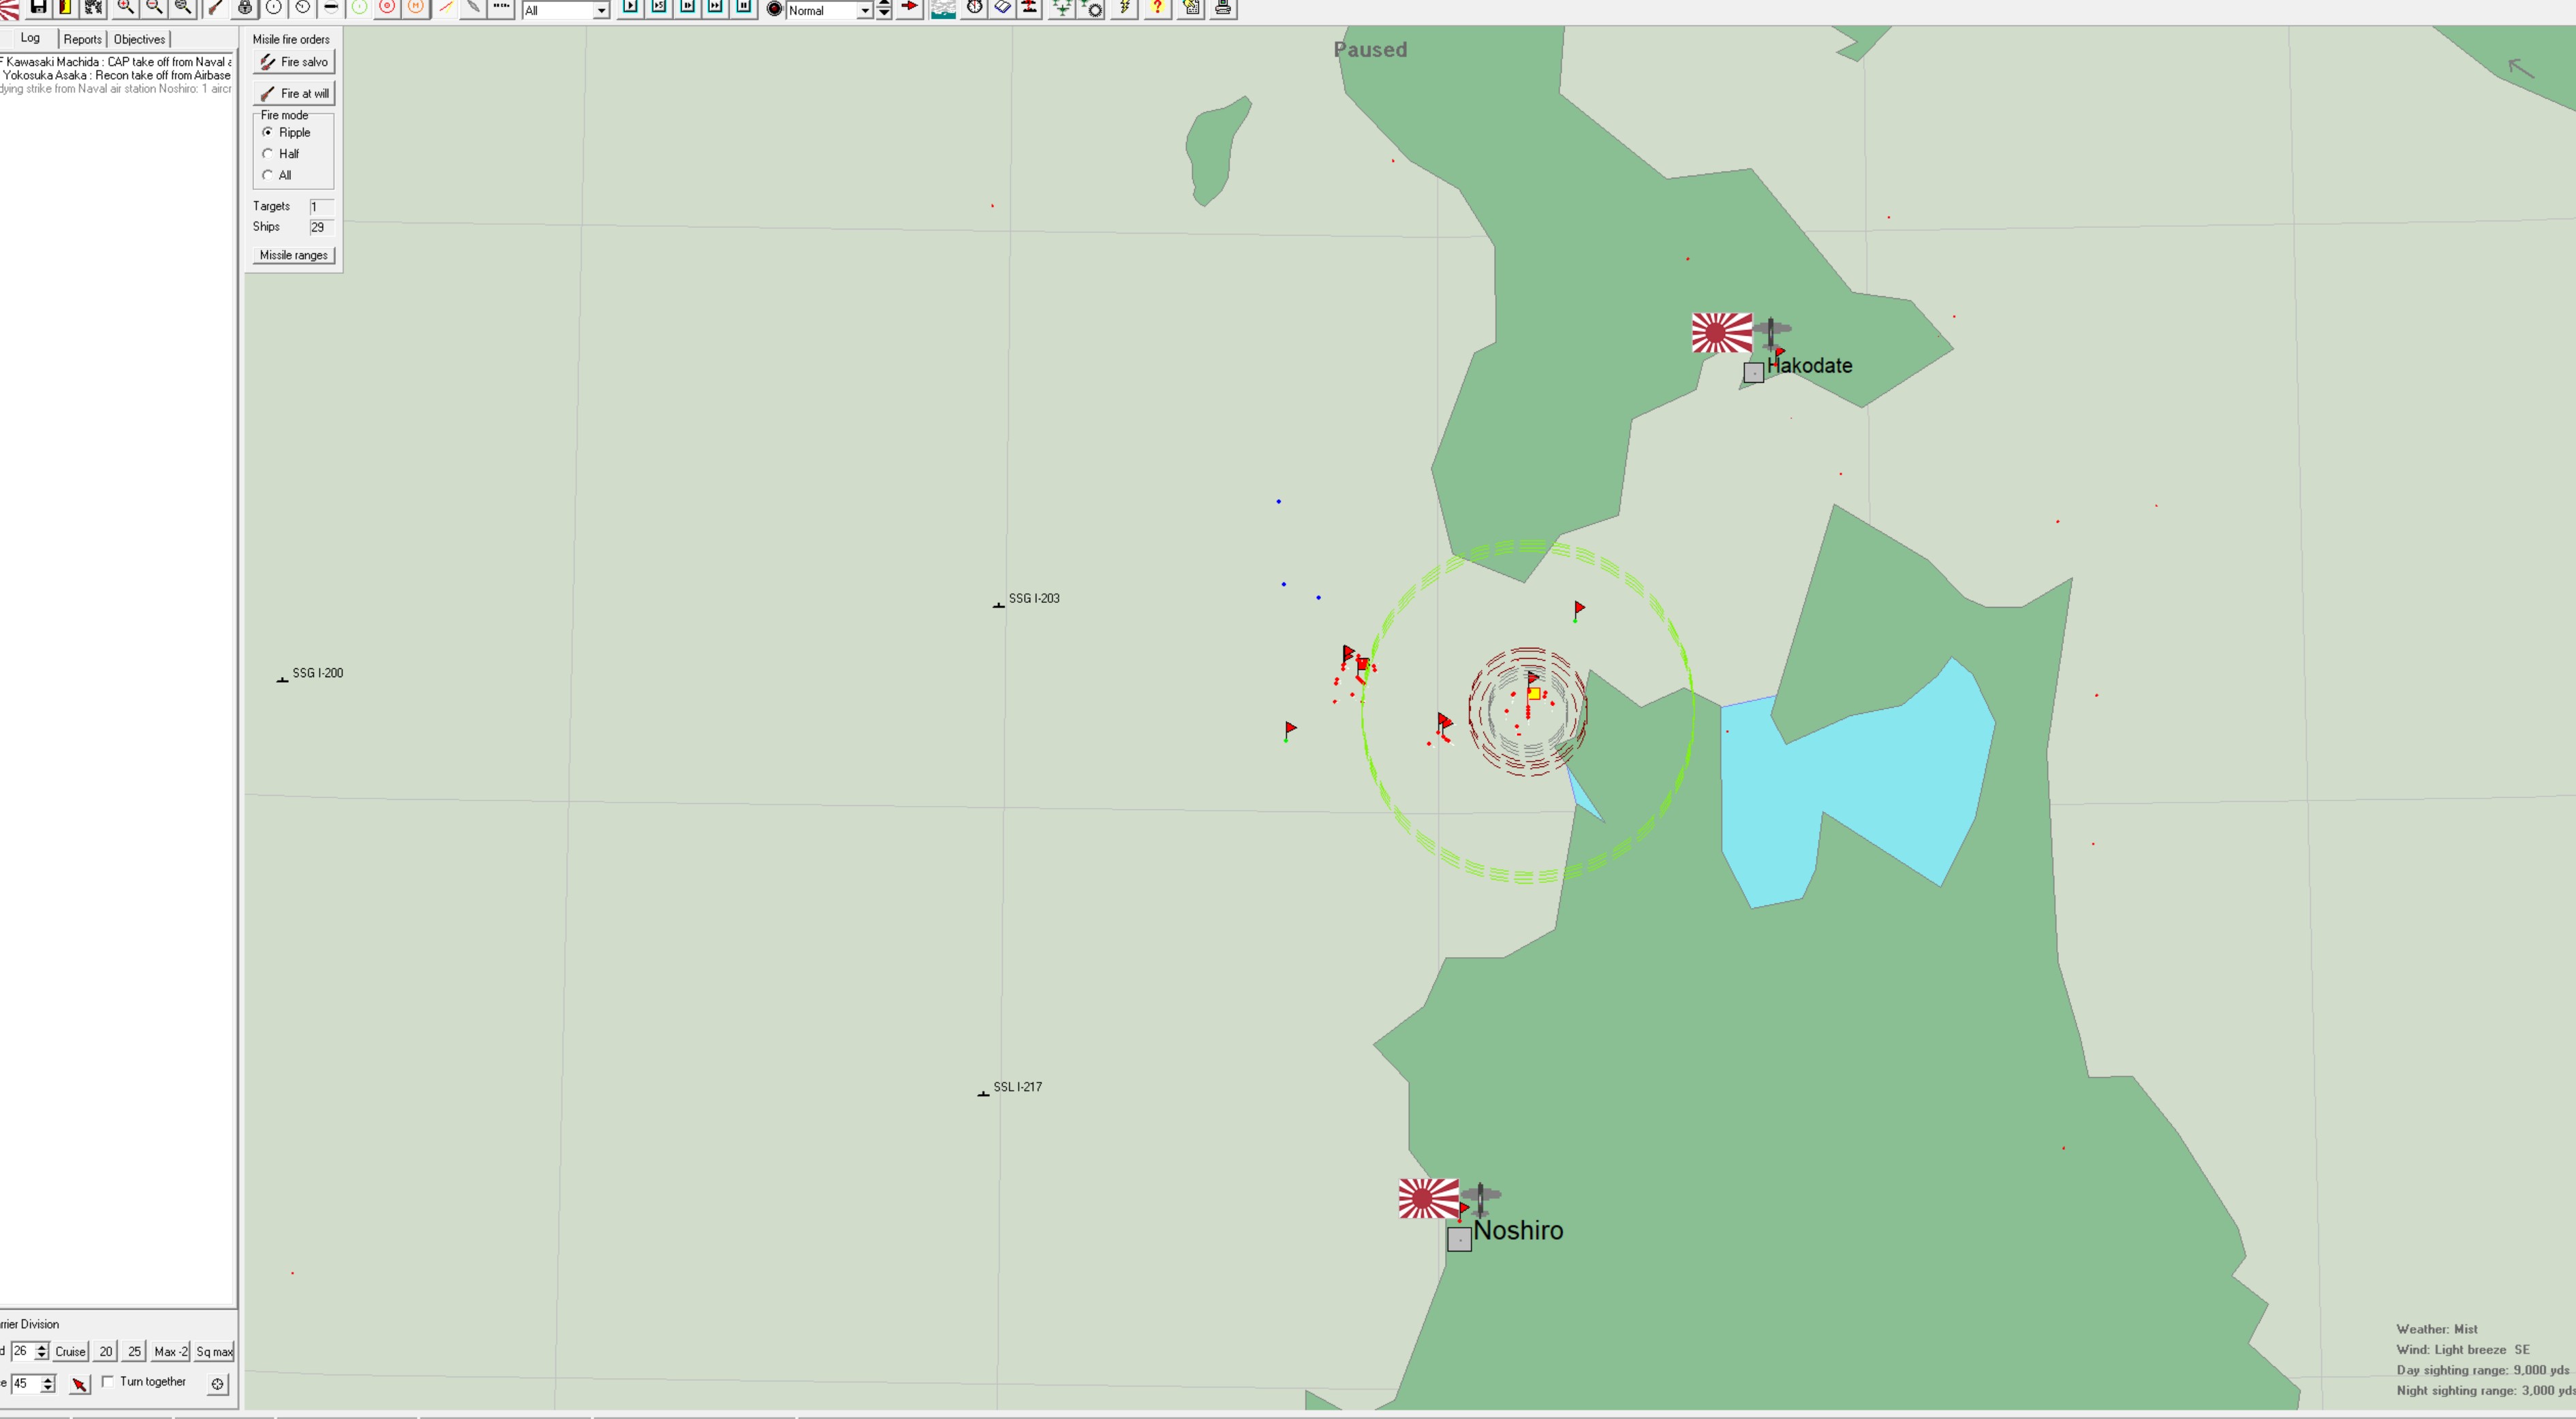Click the Yokosuka Asaka Recon log entry
The width and height of the screenshot is (2576, 1419).
tap(116, 75)
